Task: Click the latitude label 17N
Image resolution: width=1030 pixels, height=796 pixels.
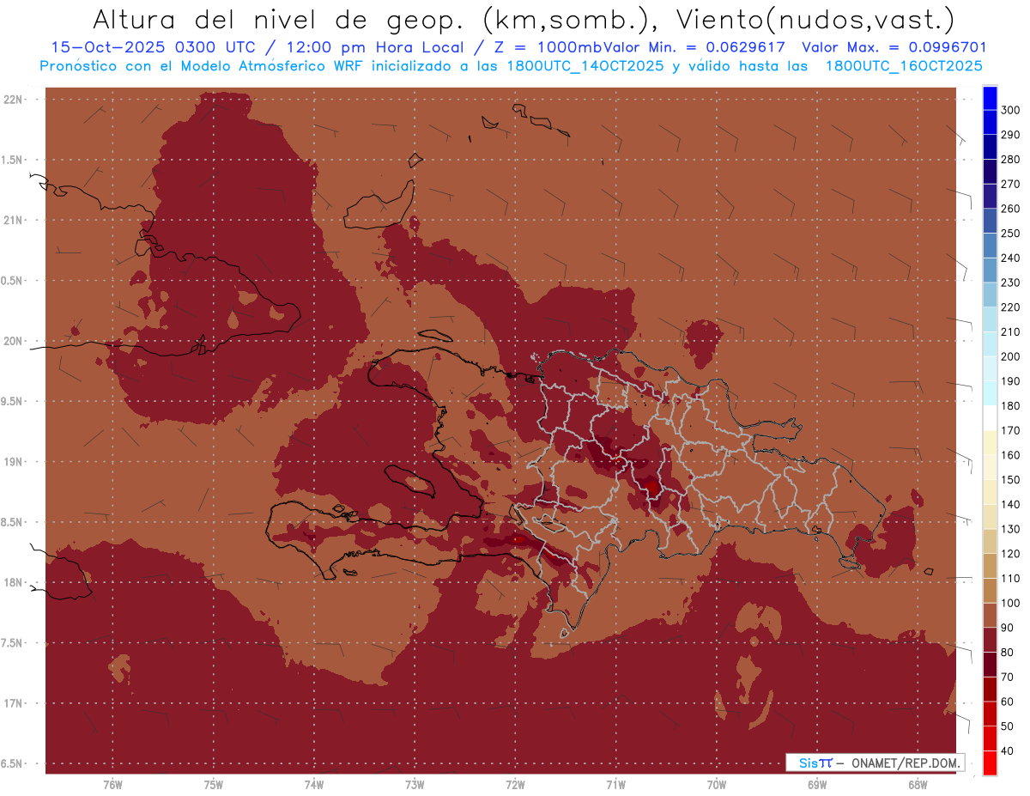Action: tap(14, 704)
